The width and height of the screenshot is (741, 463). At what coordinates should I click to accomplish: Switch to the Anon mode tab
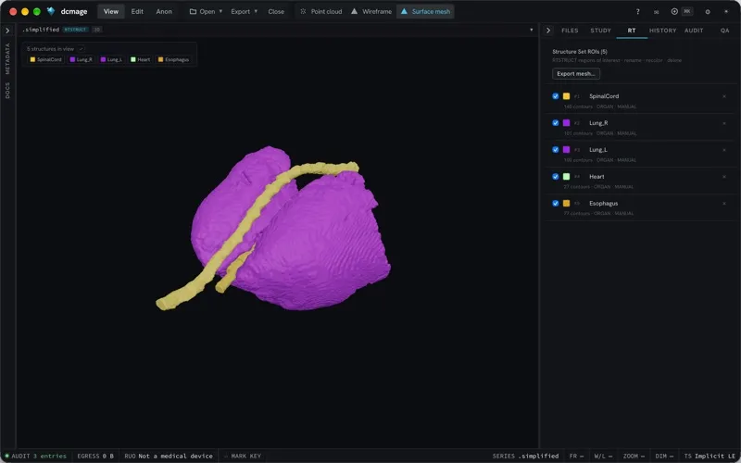tap(164, 11)
